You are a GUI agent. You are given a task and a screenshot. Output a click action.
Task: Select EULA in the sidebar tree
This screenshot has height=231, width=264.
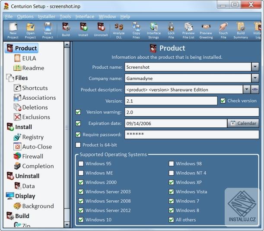(x=25, y=58)
